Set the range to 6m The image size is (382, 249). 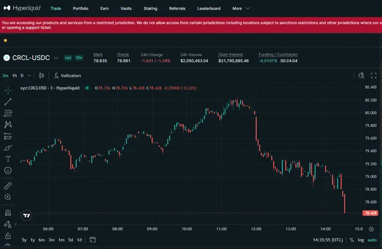tap(42, 240)
